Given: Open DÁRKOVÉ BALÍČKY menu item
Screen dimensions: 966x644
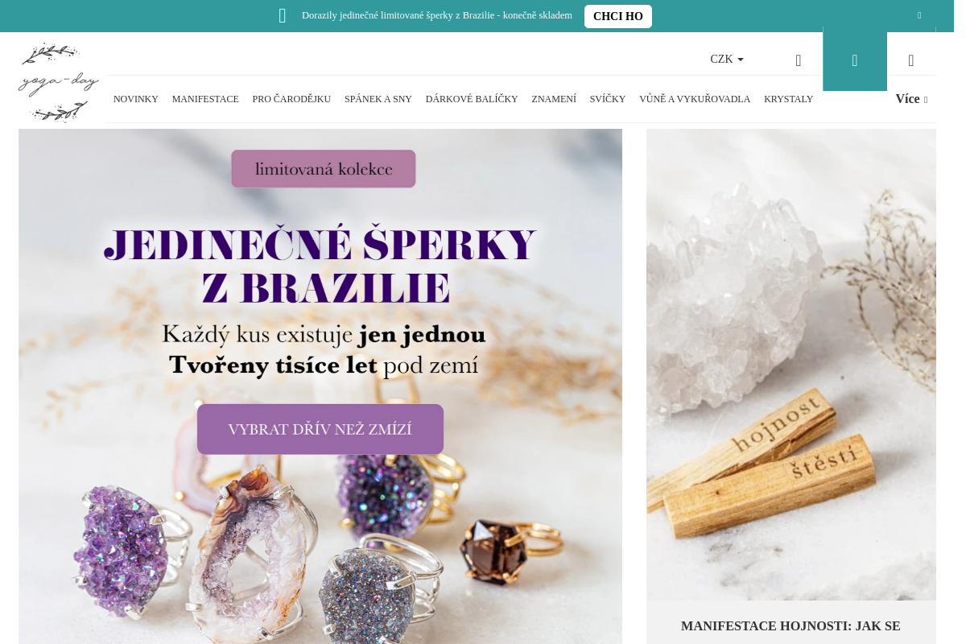Looking at the screenshot, I should click(472, 99).
